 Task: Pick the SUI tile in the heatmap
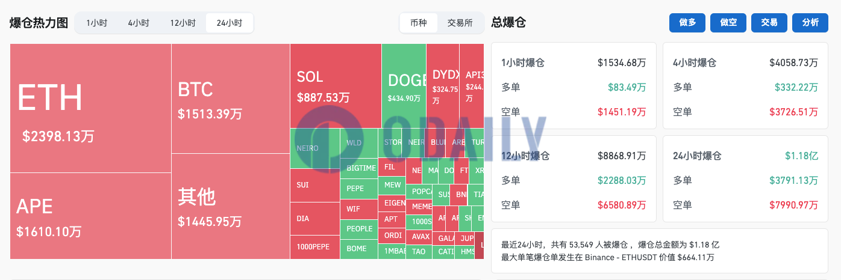(x=314, y=185)
